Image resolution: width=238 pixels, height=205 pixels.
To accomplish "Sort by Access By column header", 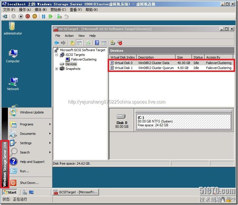I will (219, 57).
